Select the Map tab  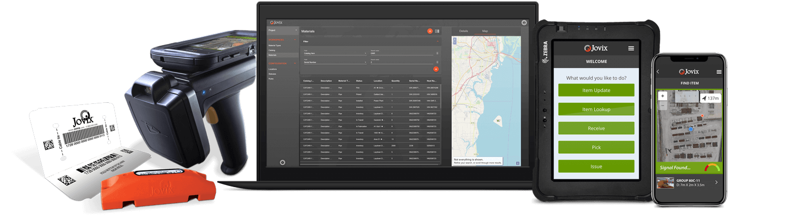(x=485, y=31)
